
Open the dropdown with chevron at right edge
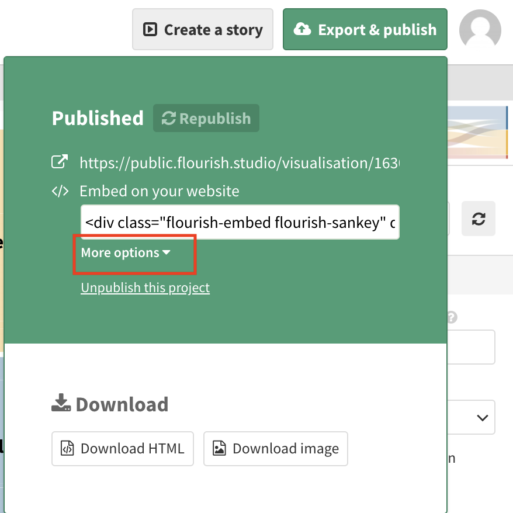pos(482,417)
